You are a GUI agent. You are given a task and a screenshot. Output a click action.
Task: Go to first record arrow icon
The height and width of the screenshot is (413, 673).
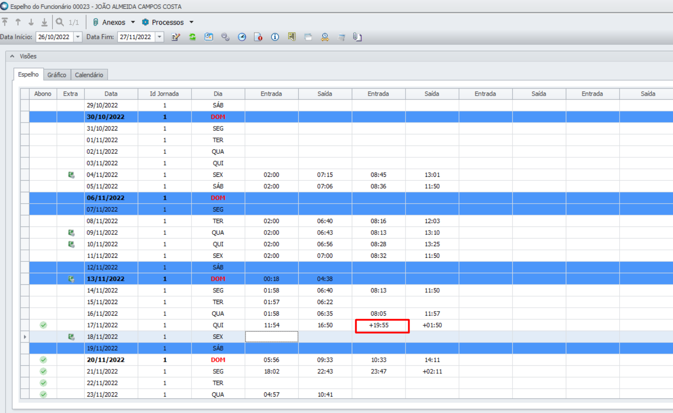(5, 22)
